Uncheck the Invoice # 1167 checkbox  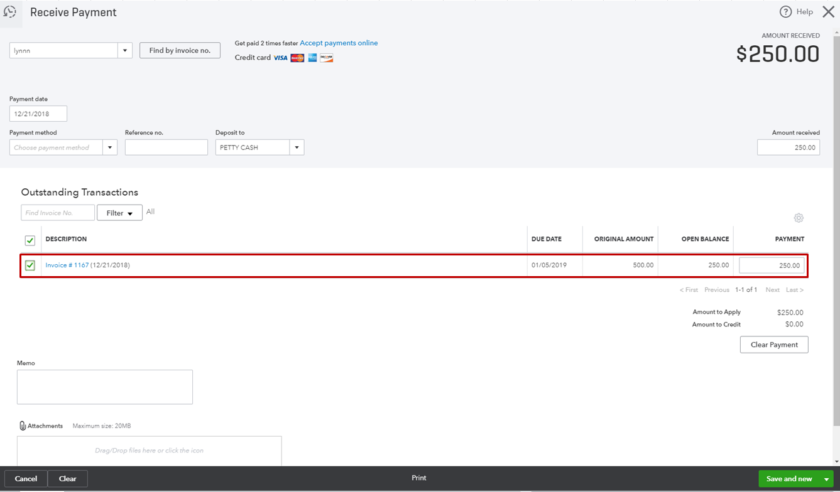(30, 265)
